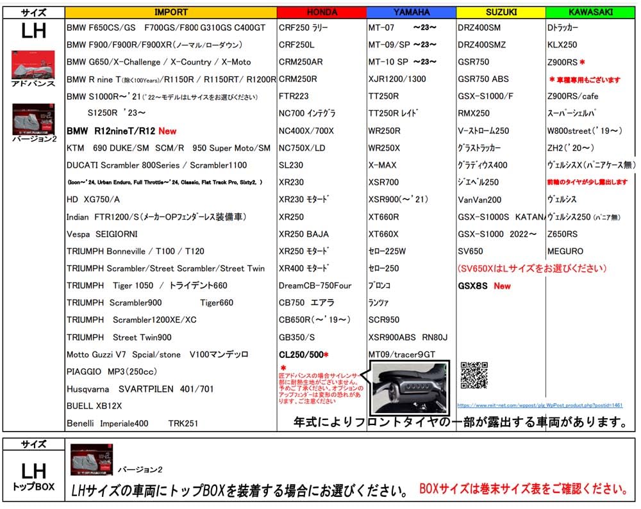Click the RMX250 entry

coord(474,113)
